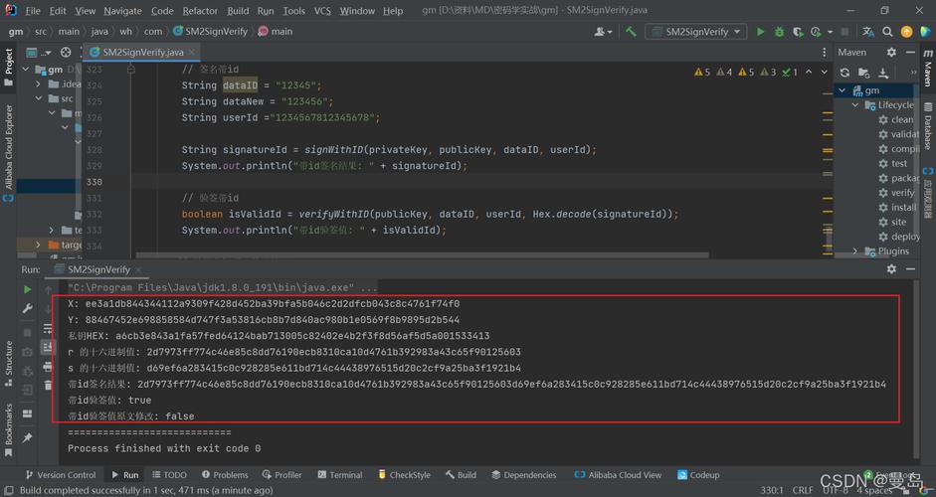The image size is (936, 497).
Task: Run the Maven install lifecycle goal
Action: (903, 208)
